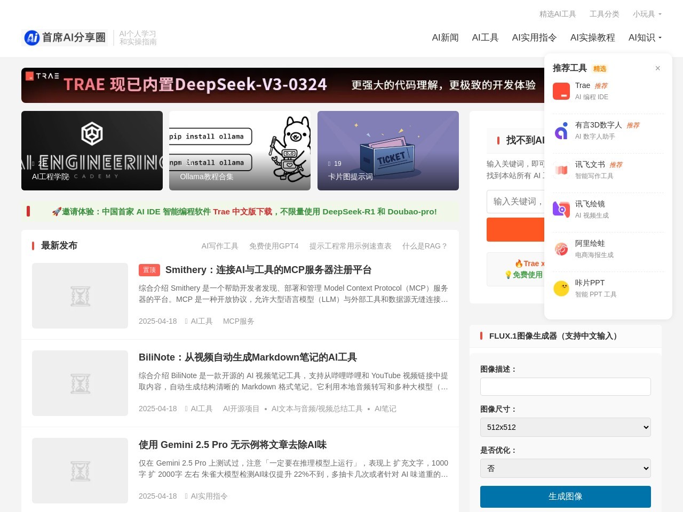Viewport: 683px width, 512px height.
Task: Open the 咔片PPT tool icon
Action: pyautogui.click(x=561, y=289)
